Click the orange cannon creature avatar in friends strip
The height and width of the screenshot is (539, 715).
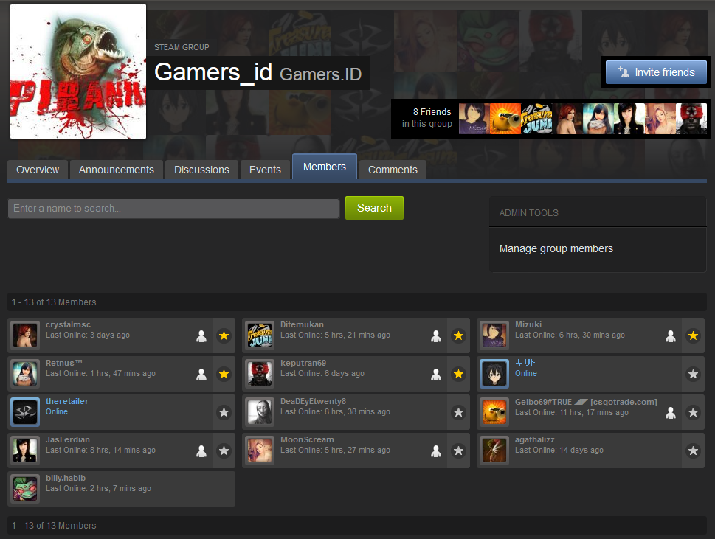(505, 119)
